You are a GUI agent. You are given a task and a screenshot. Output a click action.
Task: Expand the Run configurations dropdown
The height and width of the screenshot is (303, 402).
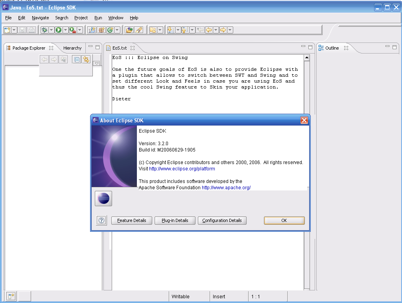(65, 30)
